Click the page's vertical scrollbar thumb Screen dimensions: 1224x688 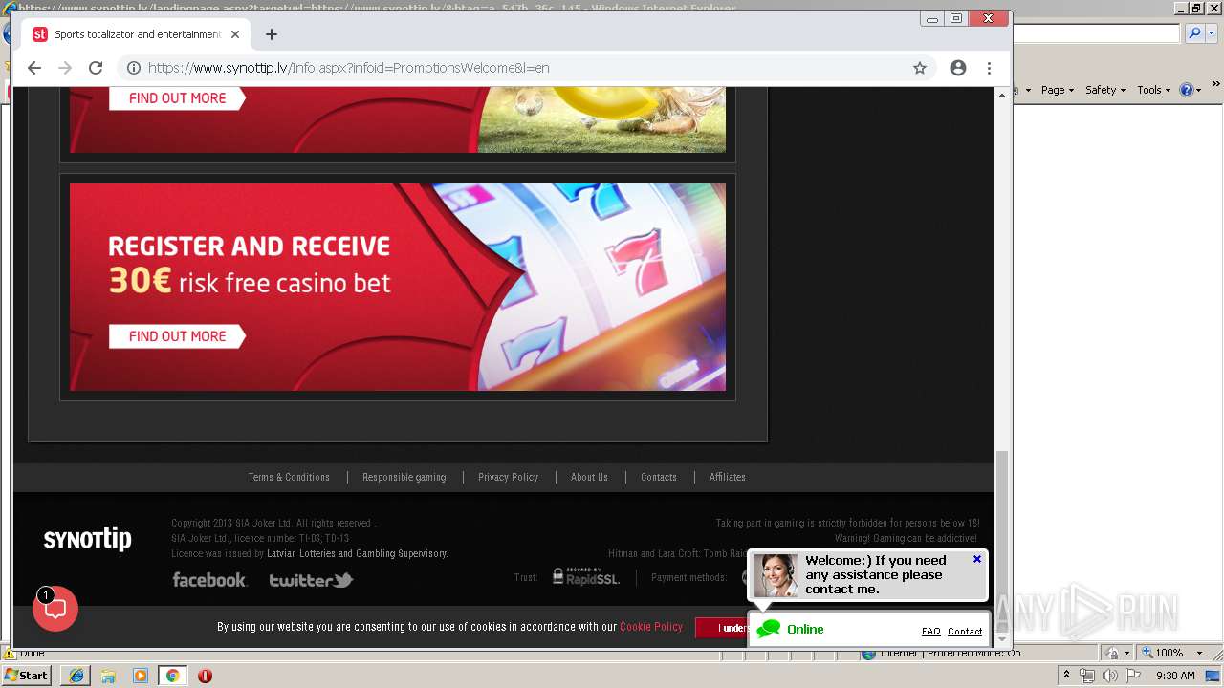[x=1002, y=540]
